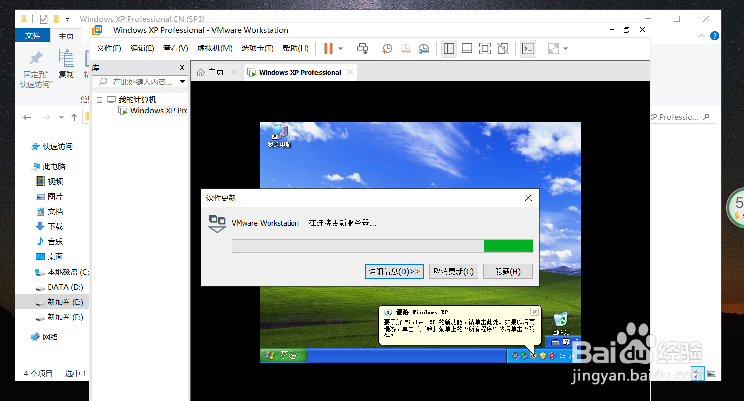Open the stretch display dropdown arrow
This screenshot has width=744, height=401.
click(566, 49)
